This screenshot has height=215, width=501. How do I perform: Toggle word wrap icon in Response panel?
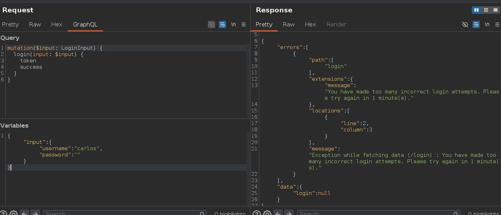coord(476,24)
